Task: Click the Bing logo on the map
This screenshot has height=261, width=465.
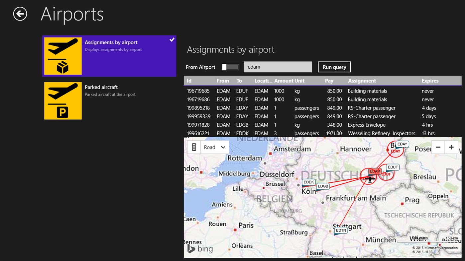Action: click(x=200, y=249)
